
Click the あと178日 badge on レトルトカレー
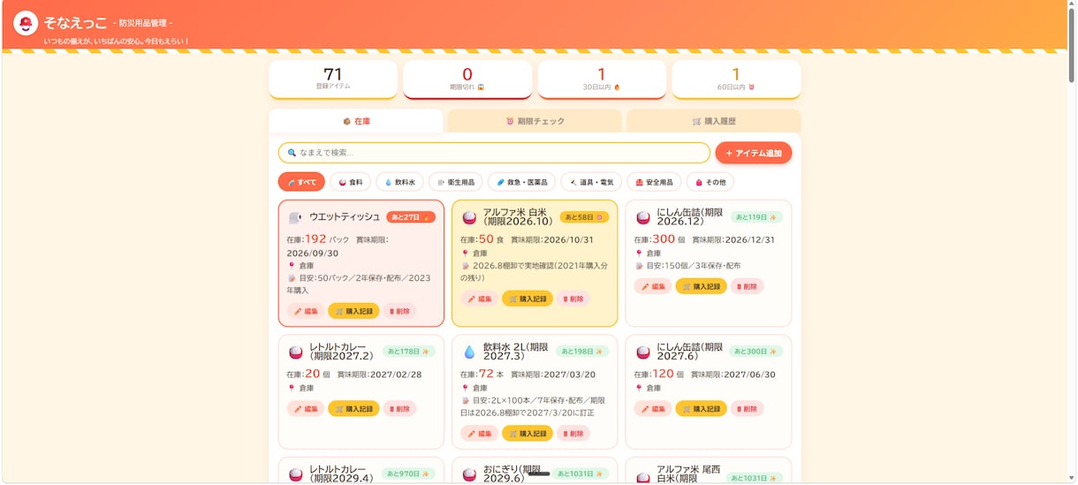click(409, 352)
